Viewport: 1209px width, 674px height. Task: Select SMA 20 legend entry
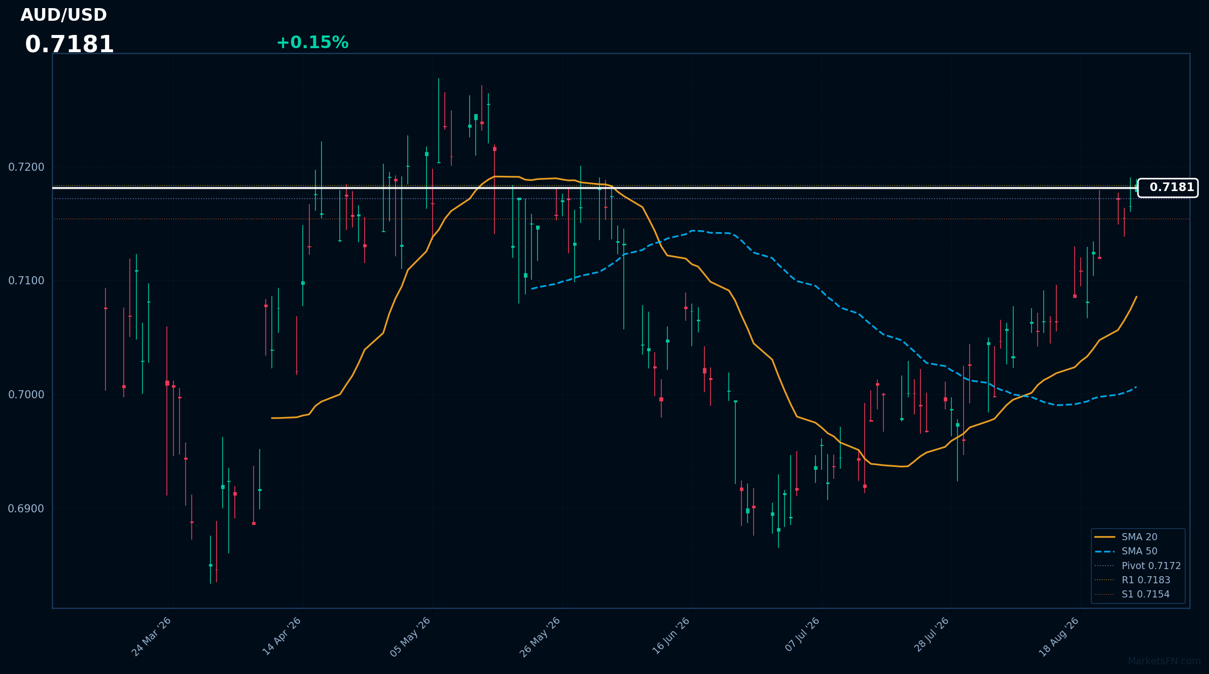coord(1139,537)
